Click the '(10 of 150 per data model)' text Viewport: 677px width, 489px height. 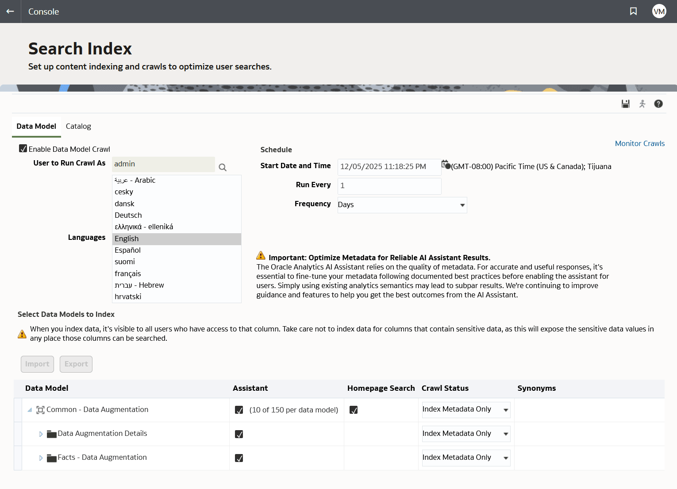294,410
